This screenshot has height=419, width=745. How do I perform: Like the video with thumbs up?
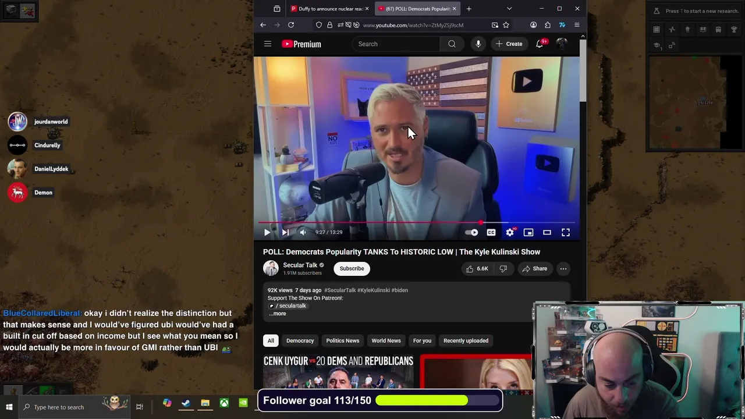[x=476, y=269]
